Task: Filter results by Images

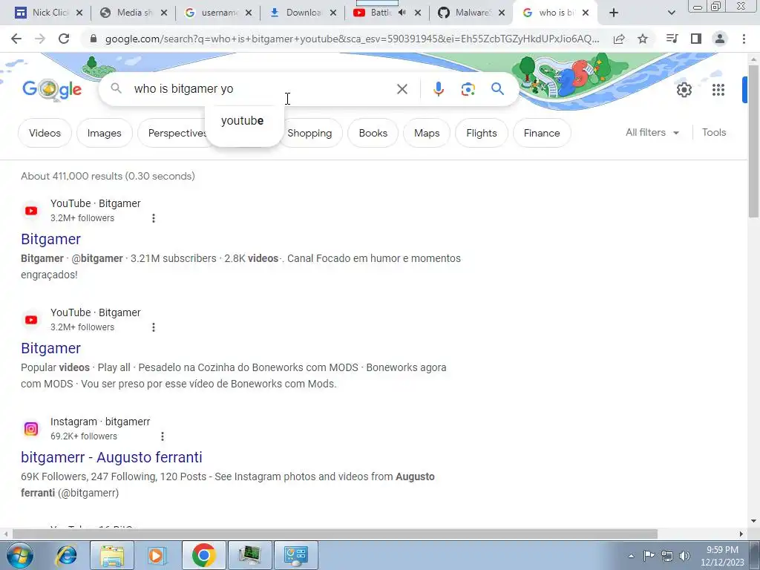Action: click(104, 133)
